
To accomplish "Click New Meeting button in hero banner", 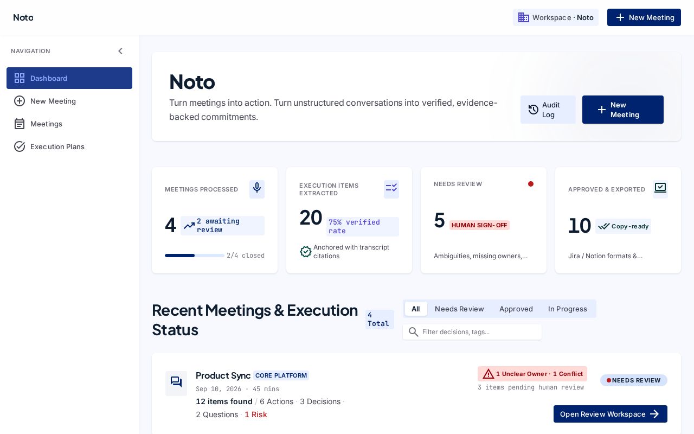I will point(623,110).
